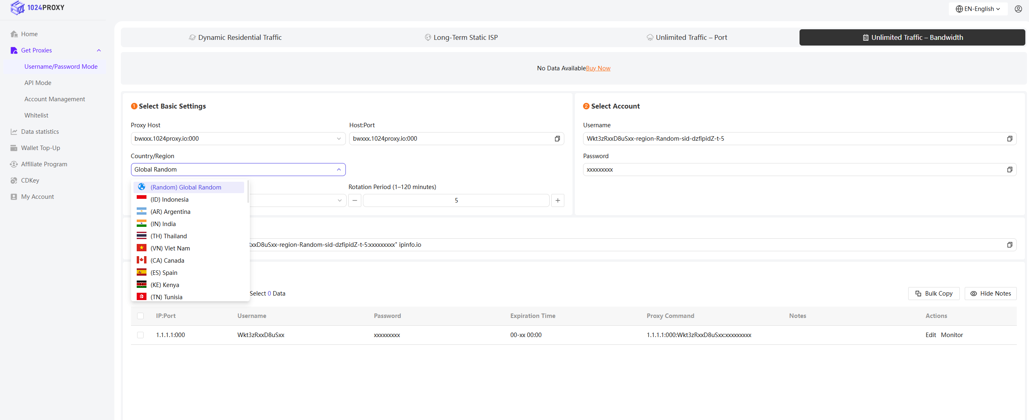Copy the Host:Port value
Screen dimensions: 1029x420
pyautogui.click(x=557, y=139)
